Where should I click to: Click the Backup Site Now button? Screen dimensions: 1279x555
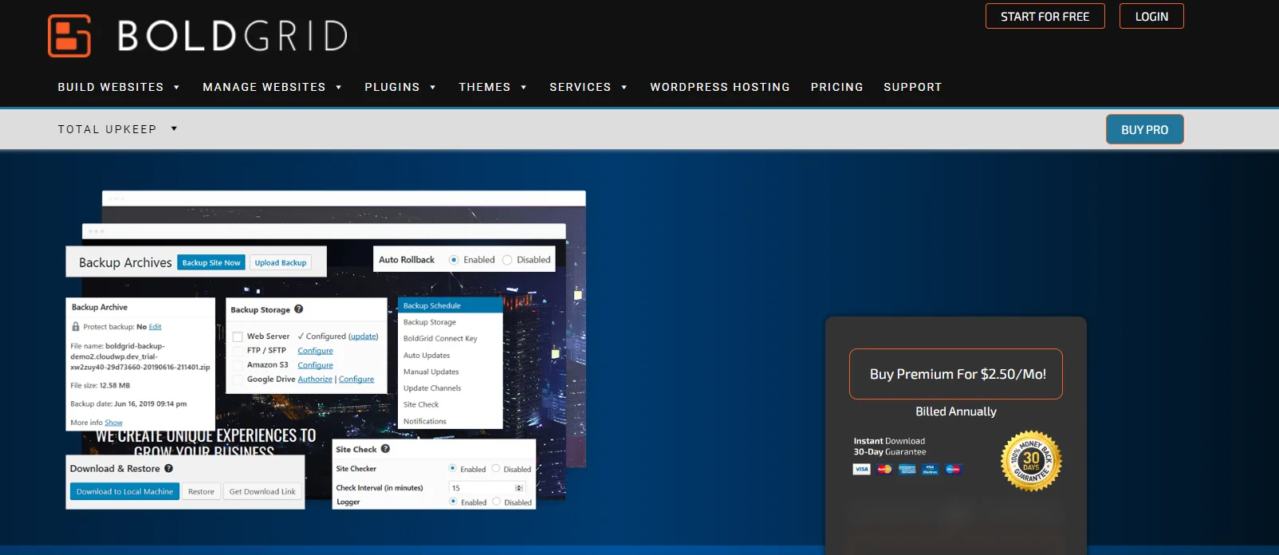tap(211, 262)
